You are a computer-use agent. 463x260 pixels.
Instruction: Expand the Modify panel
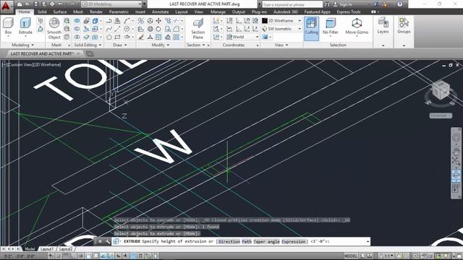click(161, 45)
